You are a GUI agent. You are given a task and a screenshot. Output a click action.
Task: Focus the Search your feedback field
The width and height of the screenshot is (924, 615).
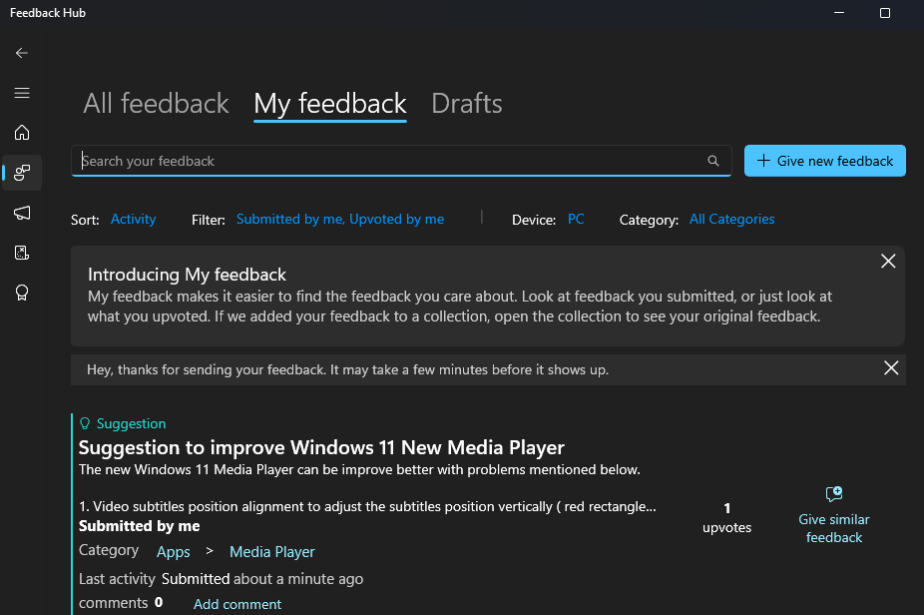point(401,161)
